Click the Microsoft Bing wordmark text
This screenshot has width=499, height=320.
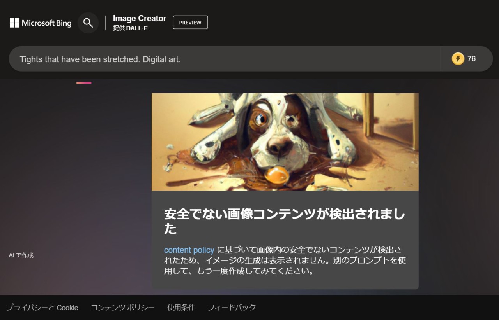point(46,23)
